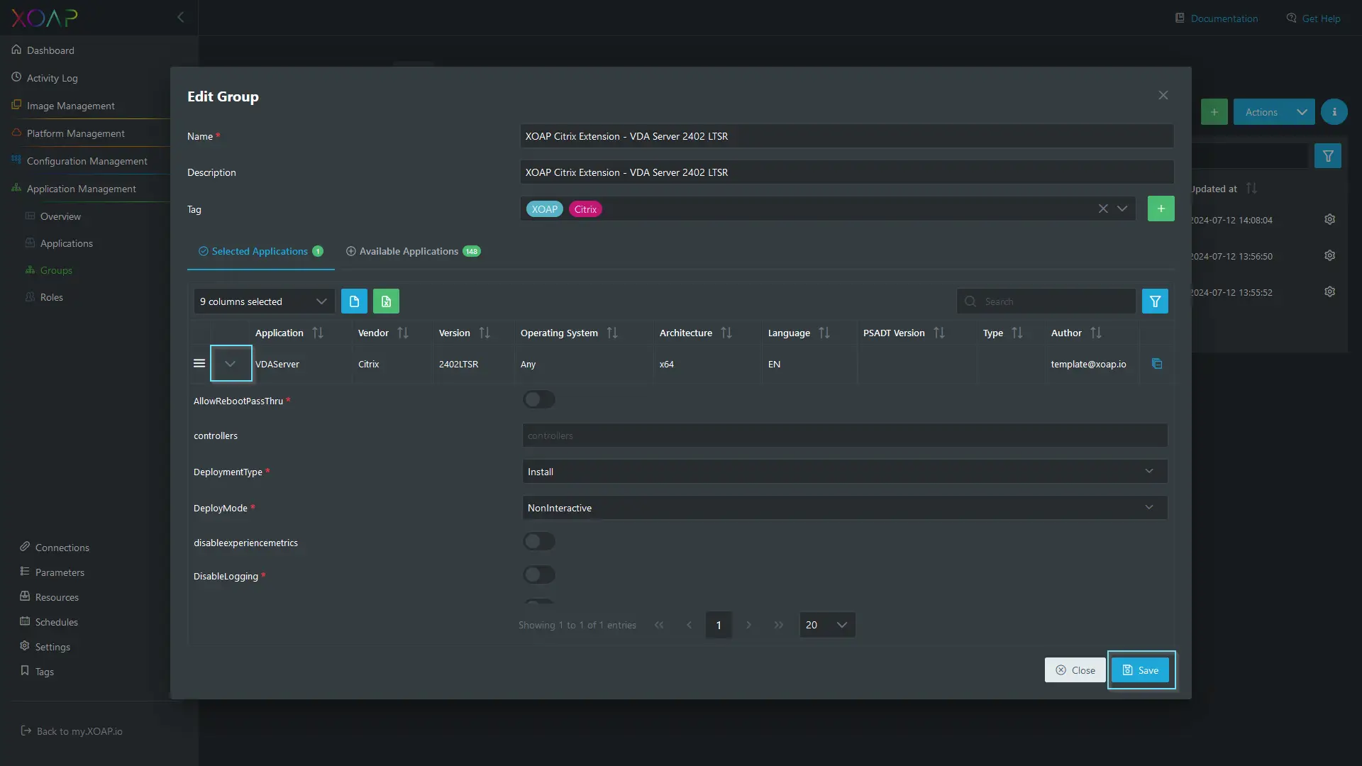
Task: Open background groups list filter icon
Action: 1328,156
